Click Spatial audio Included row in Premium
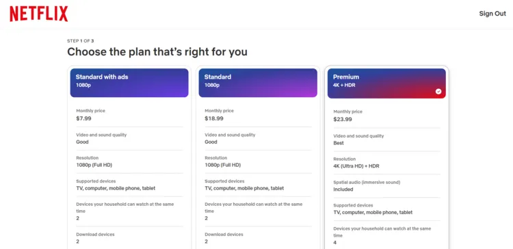Image resolution: width=513 pixels, height=249 pixels. point(386,186)
